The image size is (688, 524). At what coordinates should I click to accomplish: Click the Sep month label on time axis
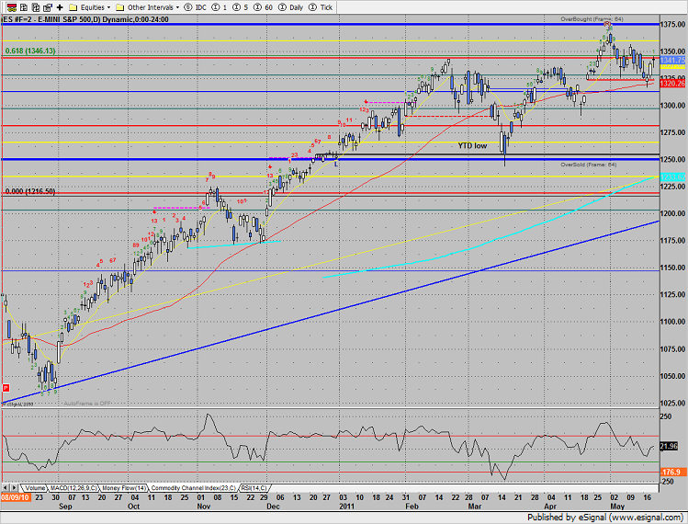tap(65, 506)
